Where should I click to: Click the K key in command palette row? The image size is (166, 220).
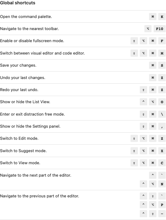(162, 16)
